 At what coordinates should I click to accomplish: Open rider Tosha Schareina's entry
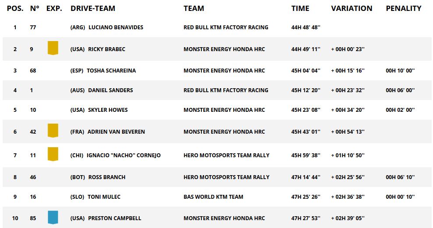[111, 71]
